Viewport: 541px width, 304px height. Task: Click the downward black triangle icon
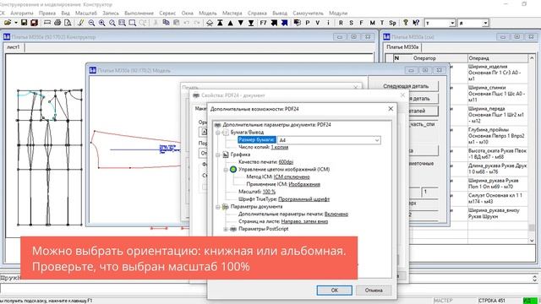tap(240, 23)
